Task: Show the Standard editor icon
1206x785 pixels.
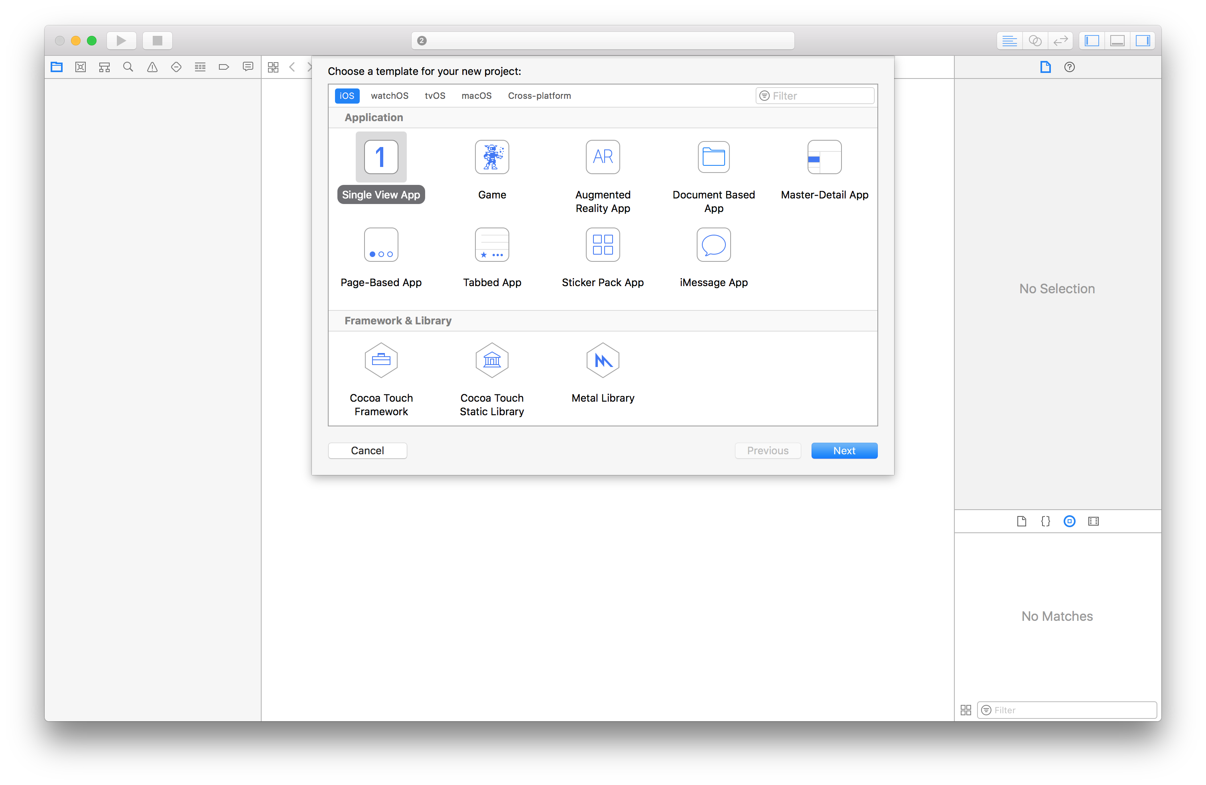Action: (1009, 41)
